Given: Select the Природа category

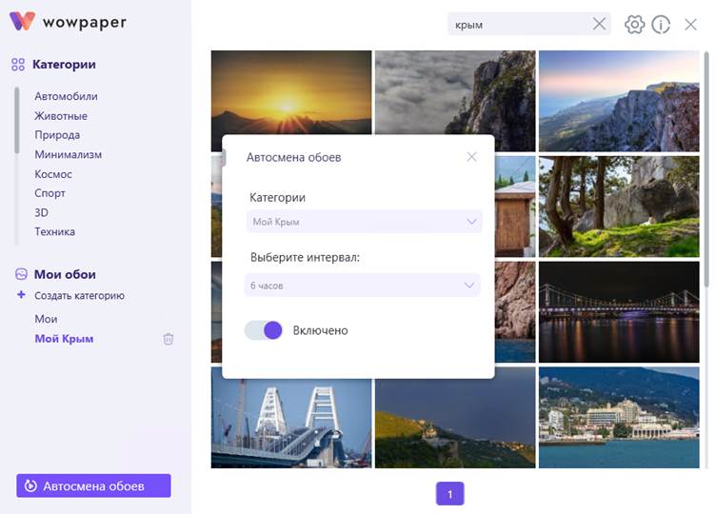Looking at the screenshot, I should pos(57,135).
